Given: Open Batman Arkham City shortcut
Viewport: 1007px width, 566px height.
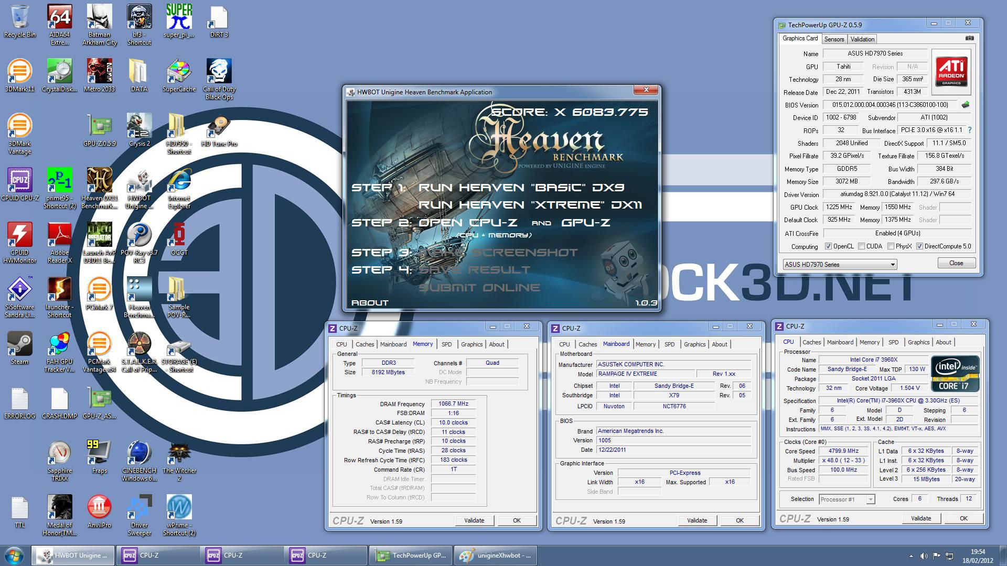Looking at the screenshot, I should click(x=99, y=25).
